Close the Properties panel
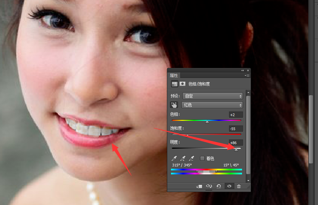 [248, 71]
